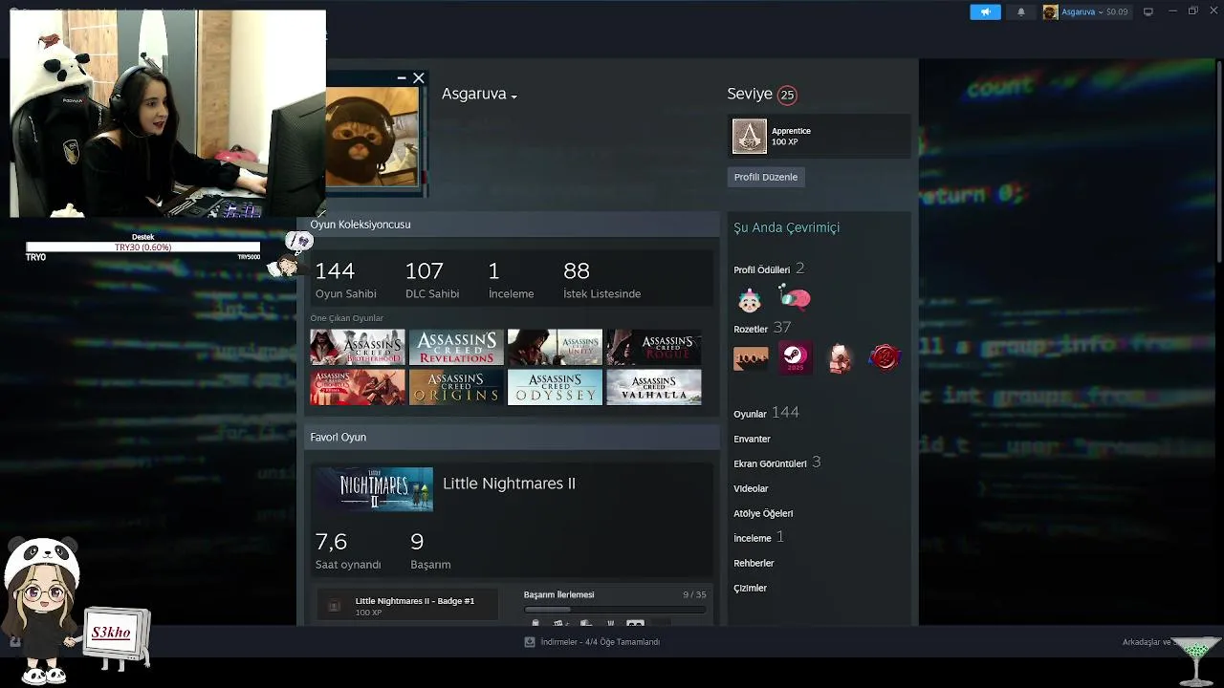Screen dimensions: 1224x688
Task: Click the Şu Anda Çevrimiçi status text
Action: [786, 227]
